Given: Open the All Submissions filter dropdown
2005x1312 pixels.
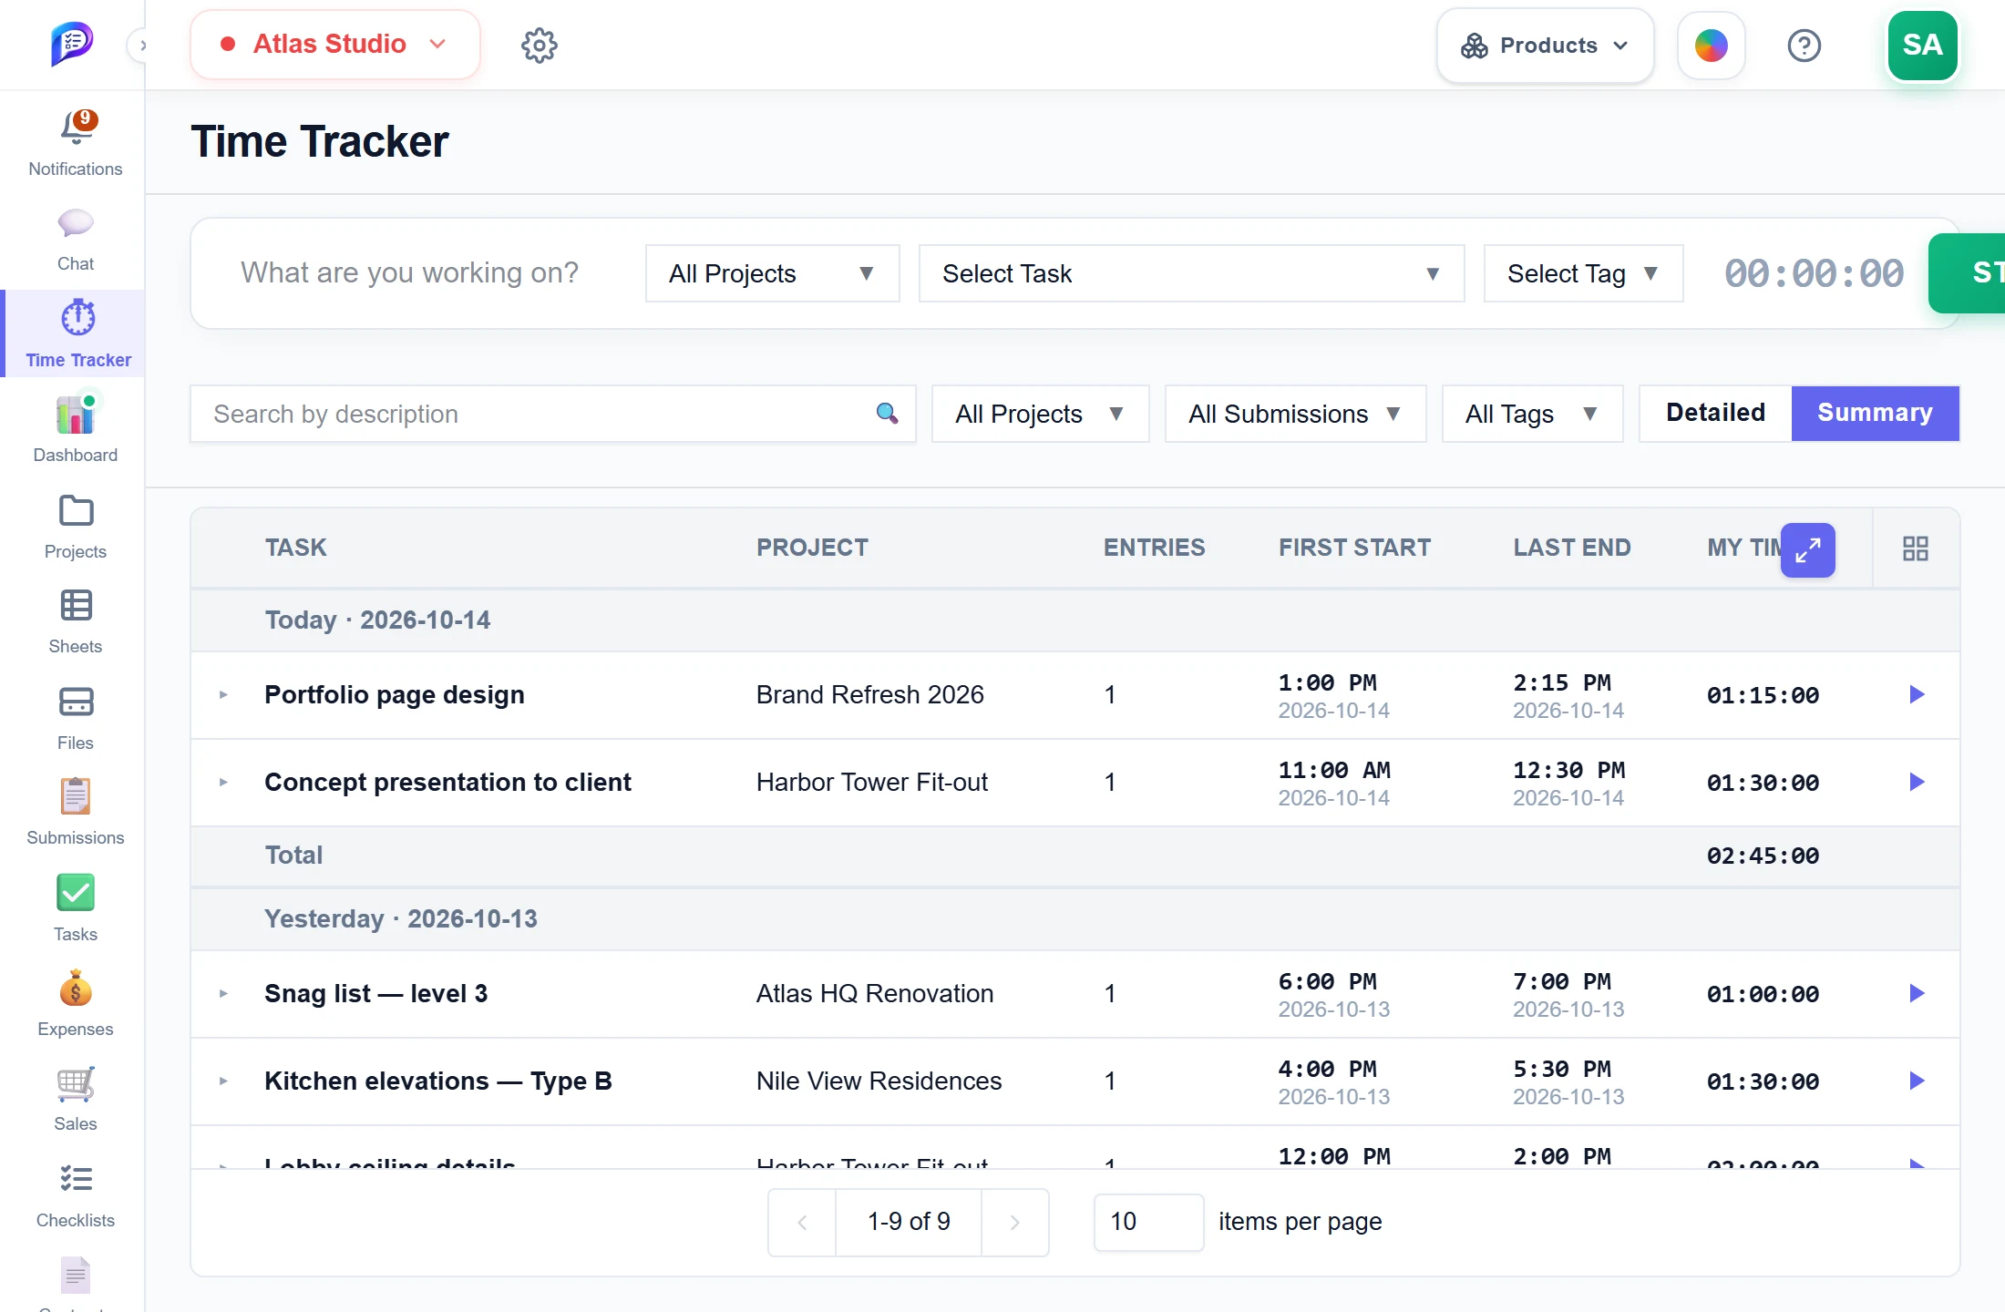Looking at the screenshot, I should pyautogui.click(x=1296, y=414).
